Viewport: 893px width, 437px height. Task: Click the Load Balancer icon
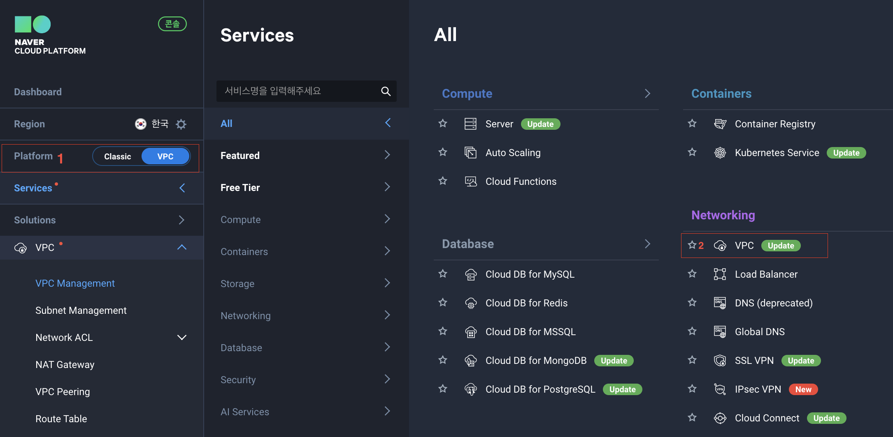pyautogui.click(x=720, y=274)
